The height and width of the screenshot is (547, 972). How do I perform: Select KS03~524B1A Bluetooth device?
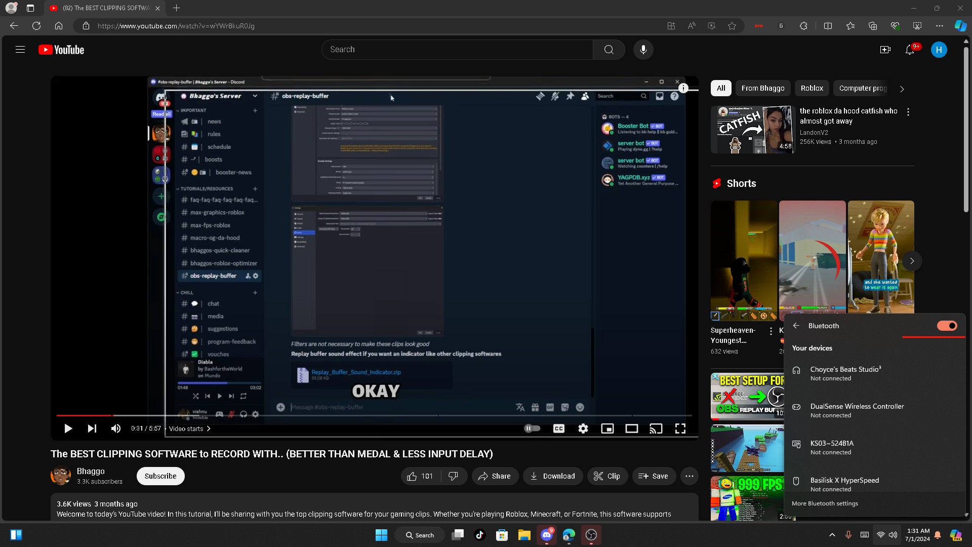click(x=874, y=447)
